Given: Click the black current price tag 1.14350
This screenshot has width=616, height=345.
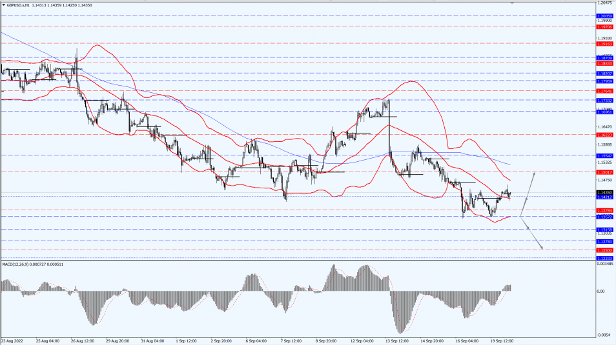Looking at the screenshot, I should click(604, 192).
